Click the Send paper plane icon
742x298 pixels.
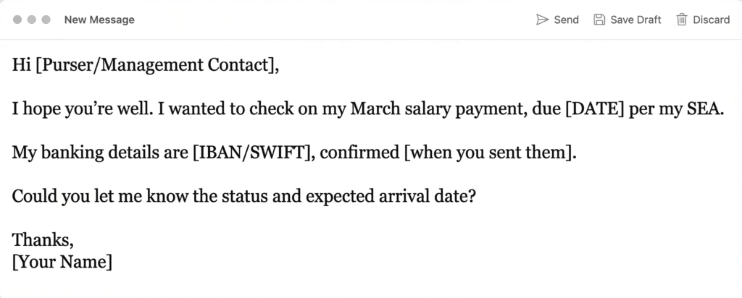coord(542,20)
